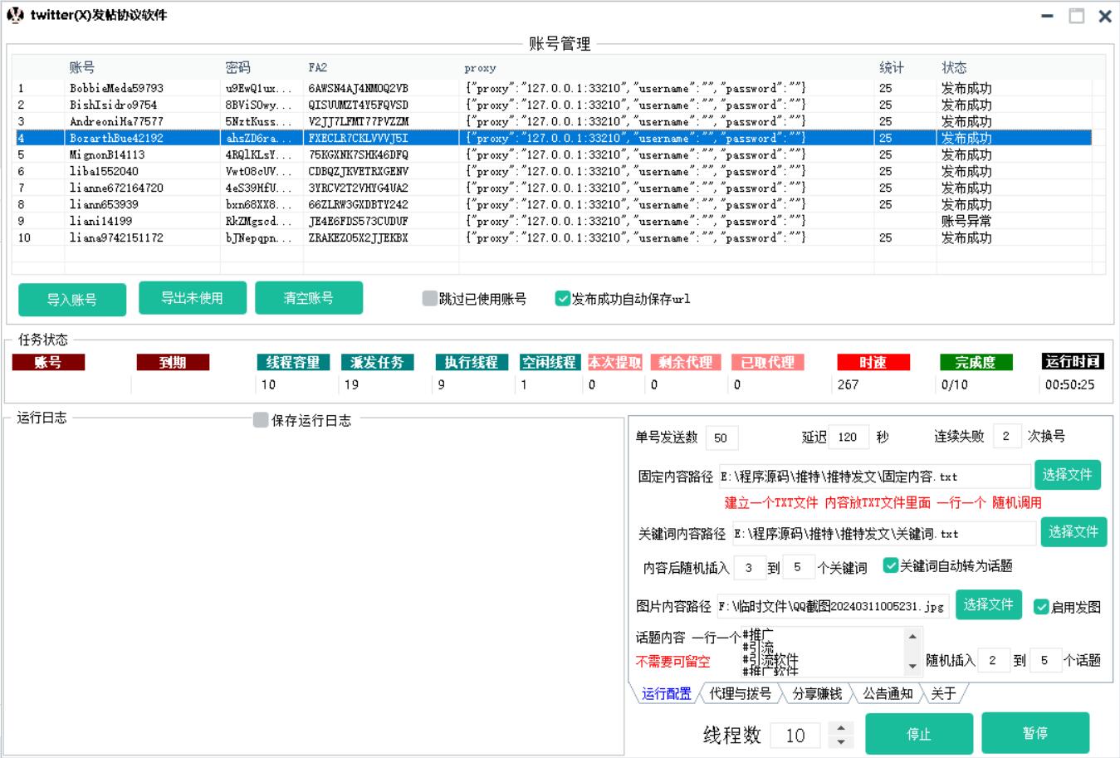
Task: Uncheck 发布成功自动保存url option
Action: pyautogui.click(x=563, y=299)
